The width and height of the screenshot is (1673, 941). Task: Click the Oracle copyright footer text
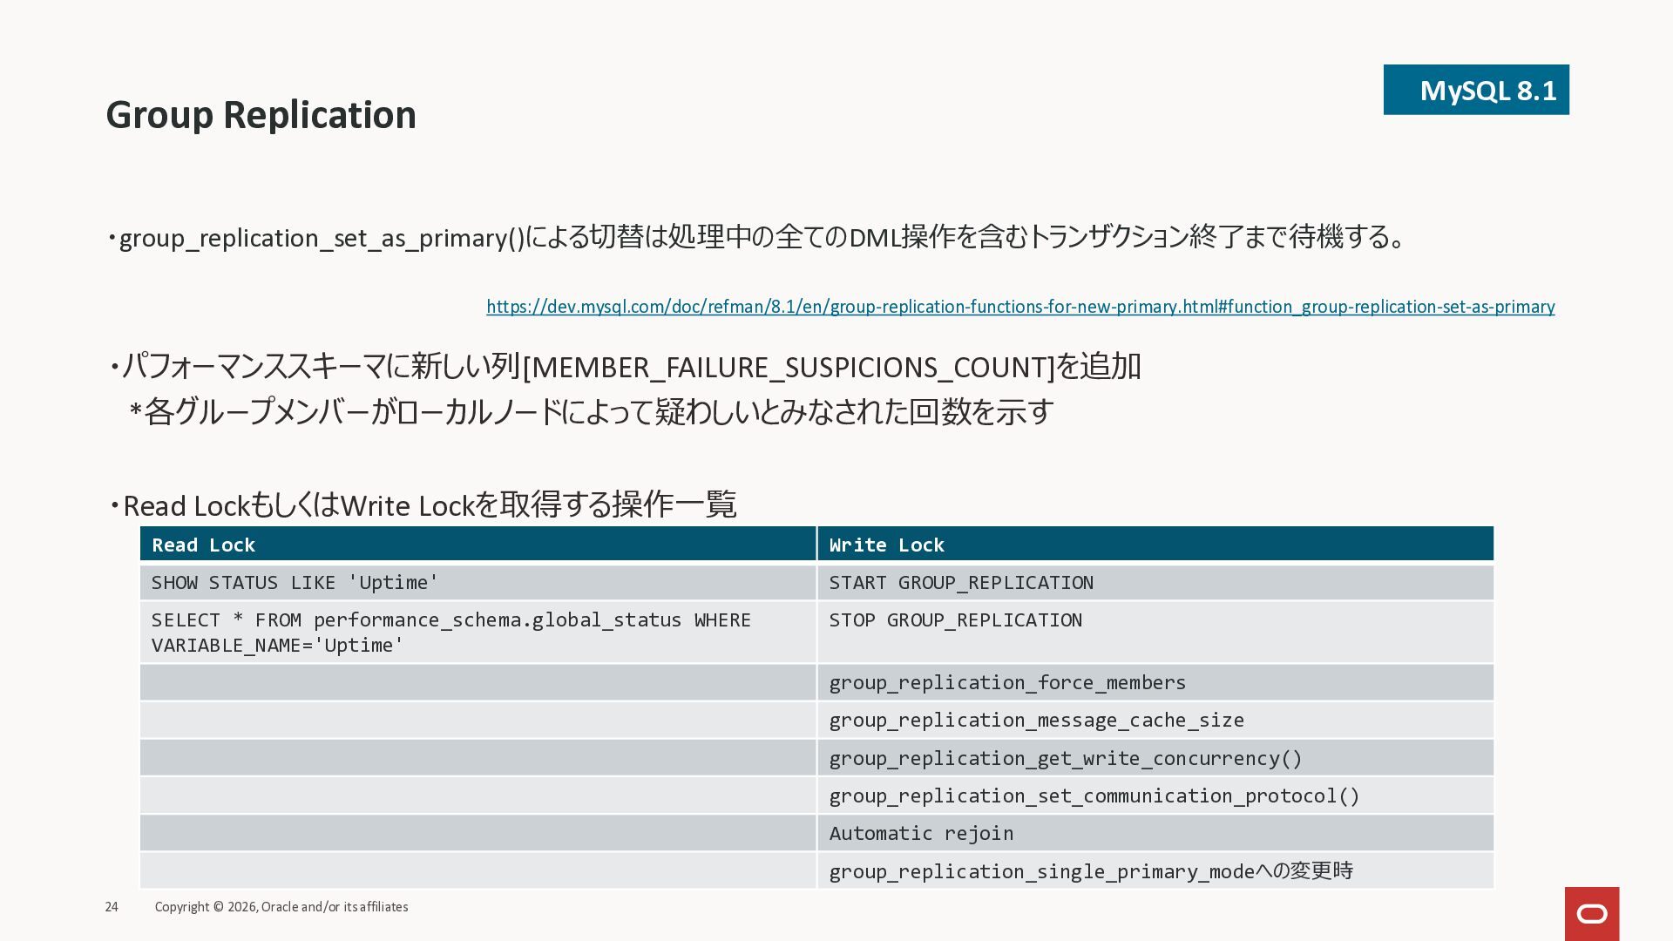281,907
